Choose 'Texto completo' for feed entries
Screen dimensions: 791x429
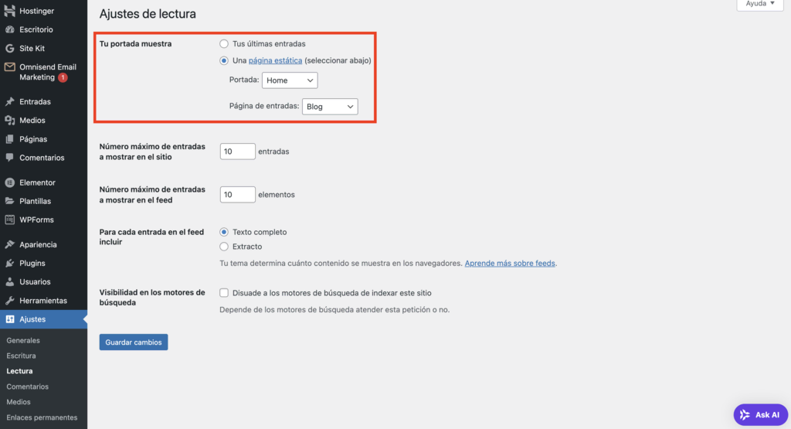(x=224, y=232)
